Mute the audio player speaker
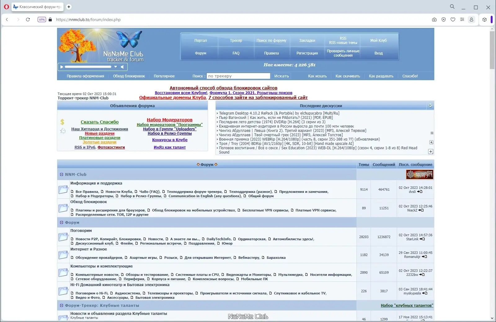The width and height of the screenshot is (496, 322). tap(122, 67)
